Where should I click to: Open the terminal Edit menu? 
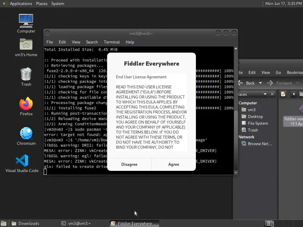point(62,42)
